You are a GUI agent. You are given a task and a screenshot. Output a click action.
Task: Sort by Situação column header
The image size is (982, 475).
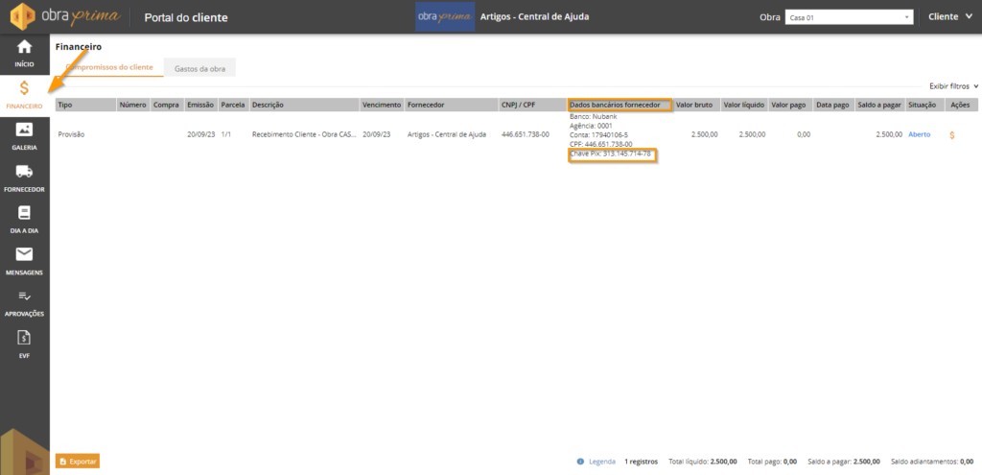(924, 106)
